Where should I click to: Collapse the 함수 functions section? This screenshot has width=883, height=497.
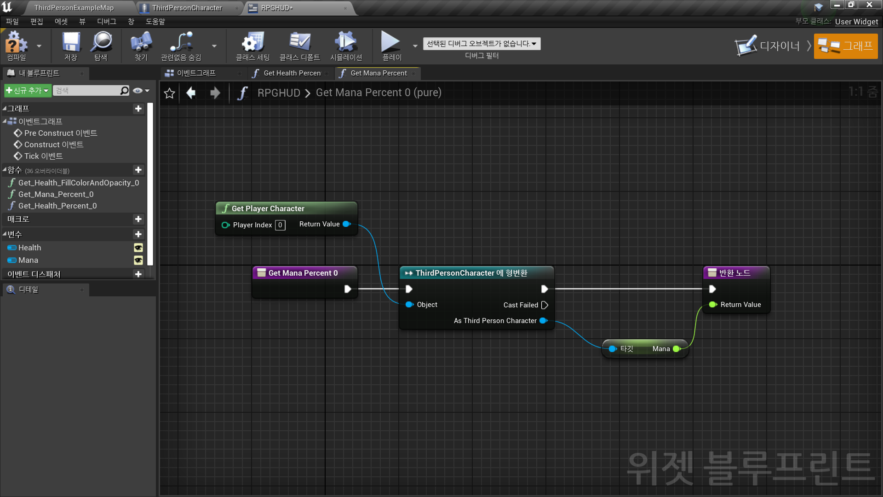click(x=5, y=170)
